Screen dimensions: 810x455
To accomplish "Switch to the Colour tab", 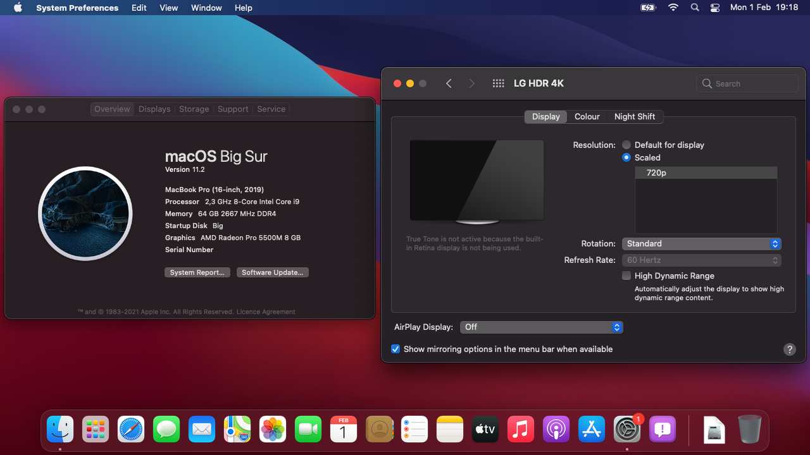I will pos(587,116).
